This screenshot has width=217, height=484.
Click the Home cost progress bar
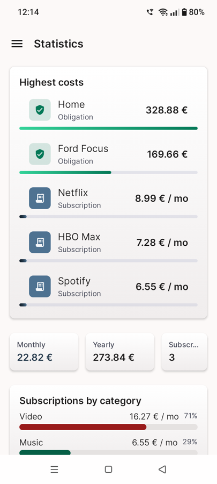click(x=108, y=129)
